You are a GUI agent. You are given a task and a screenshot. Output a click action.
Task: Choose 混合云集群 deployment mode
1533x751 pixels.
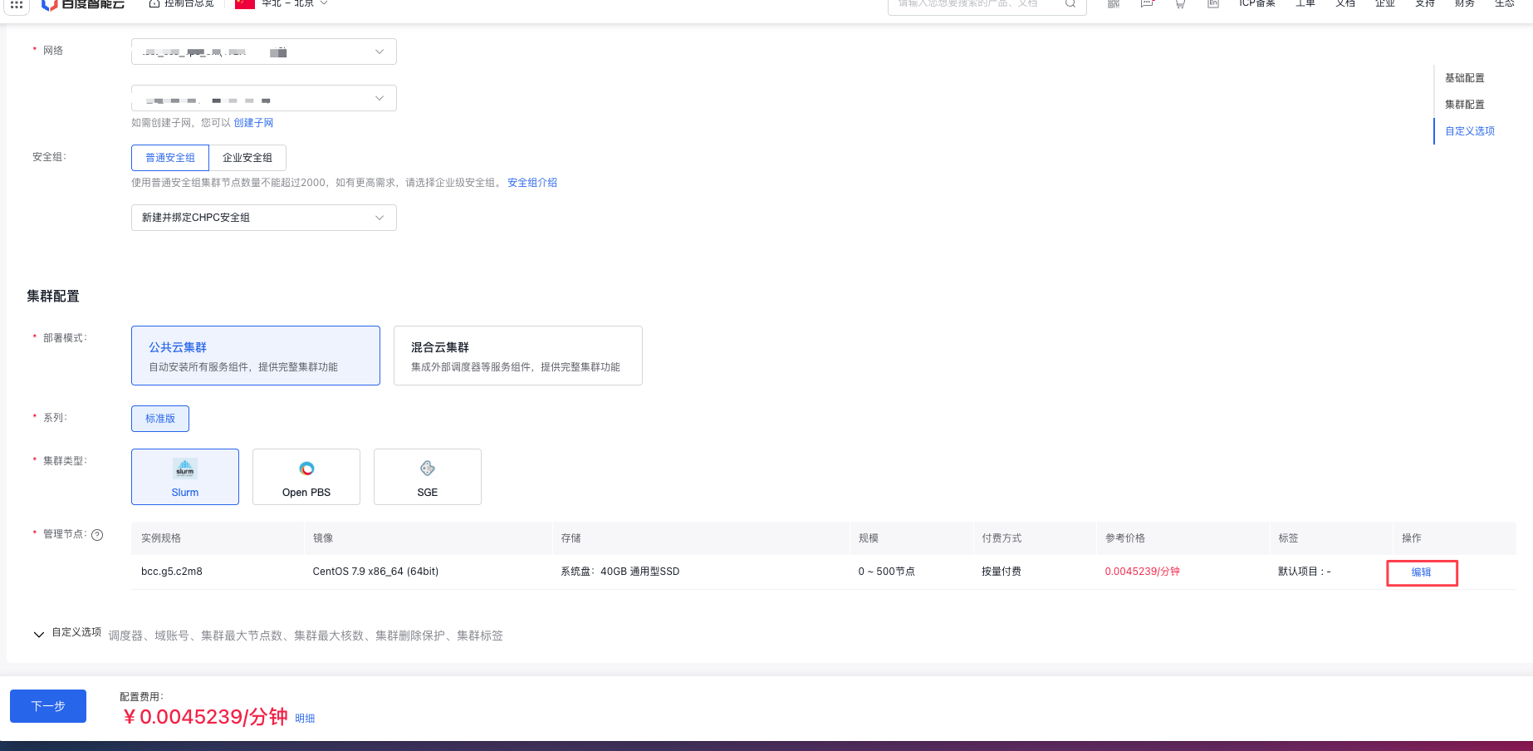pos(518,356)
